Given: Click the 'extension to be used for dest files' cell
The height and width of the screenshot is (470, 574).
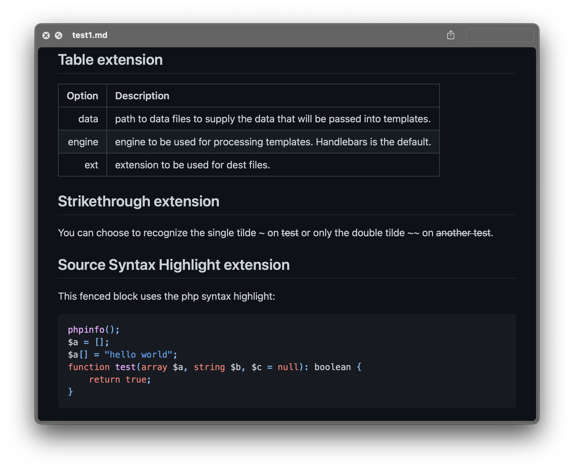Looking at the screenshot, I should [x=273, y=165].
